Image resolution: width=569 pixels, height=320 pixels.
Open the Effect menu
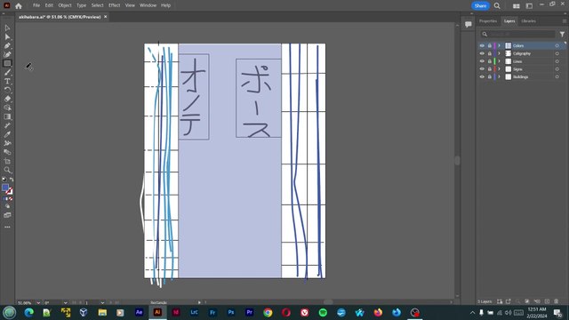pyautogui.click(x=115, y=5)
